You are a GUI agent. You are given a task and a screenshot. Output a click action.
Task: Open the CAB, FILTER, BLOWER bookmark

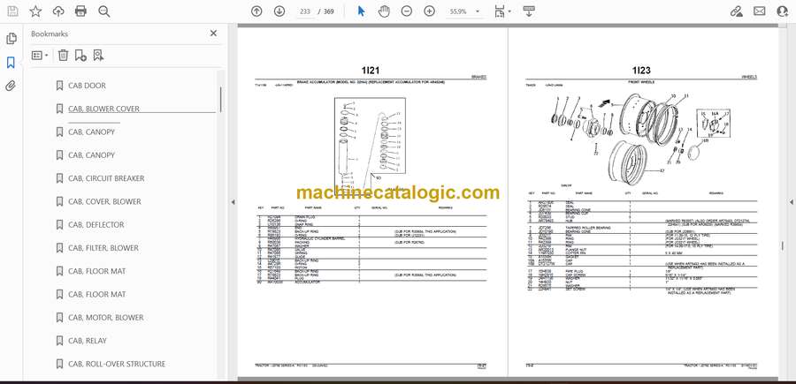click(x=103, y=248)
